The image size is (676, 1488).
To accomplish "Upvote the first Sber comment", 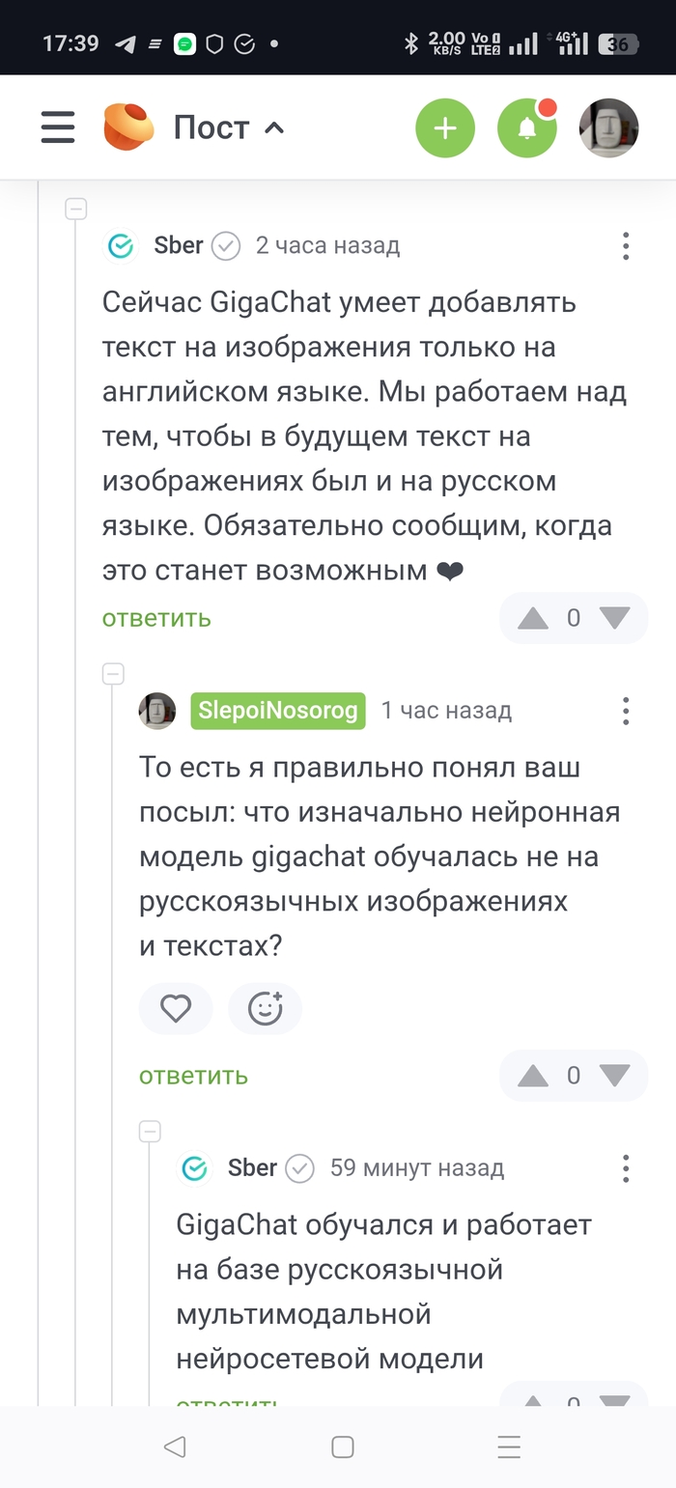I will (533, 619).
